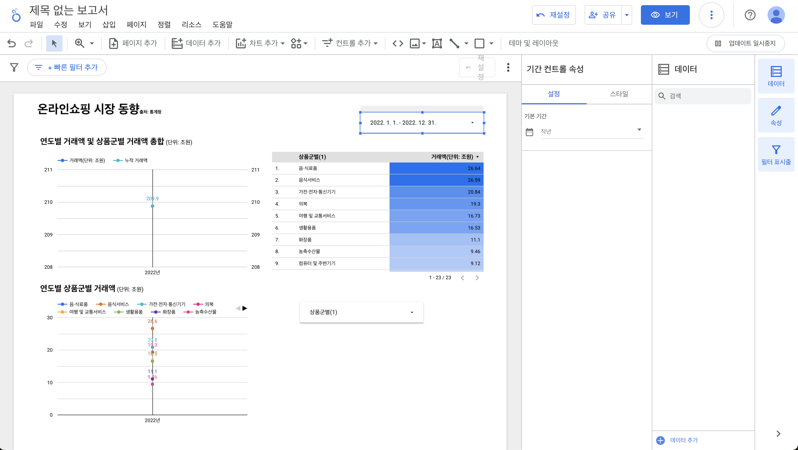Select the text box insert tool
Image resolution: width=798 pixels, height=450 pixels.
[437, 43]
